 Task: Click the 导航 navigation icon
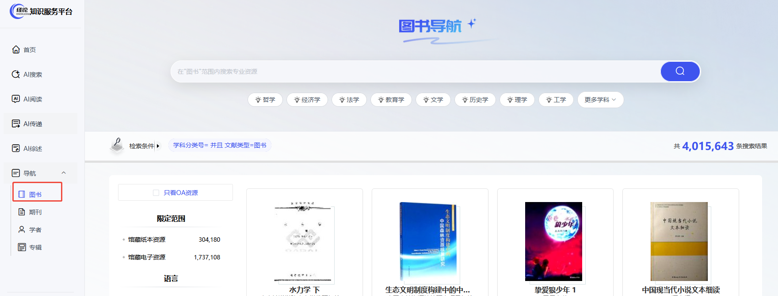tap(16, 173)
